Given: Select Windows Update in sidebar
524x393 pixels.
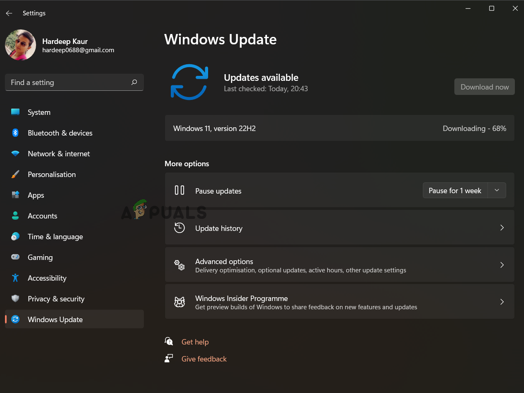Looking at the screenshot, I should (75, 319).
